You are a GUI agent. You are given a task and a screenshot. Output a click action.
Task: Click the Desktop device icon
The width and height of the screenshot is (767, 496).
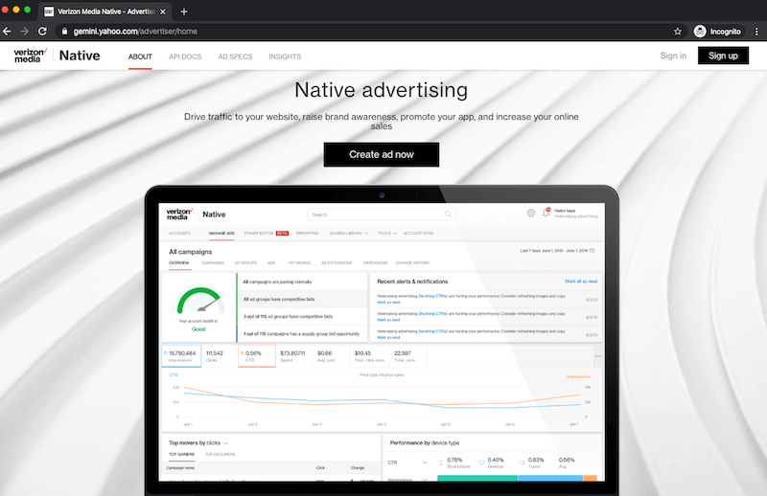(481, 462)
